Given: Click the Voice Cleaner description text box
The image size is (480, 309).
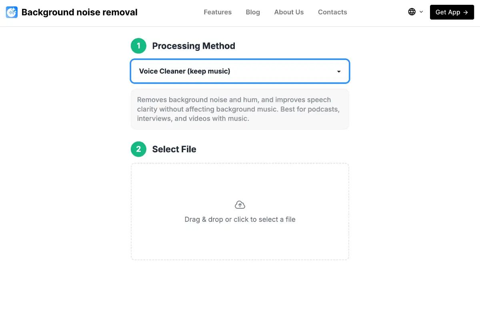Looking at the screenshot, I should click(x=240, y=109).
